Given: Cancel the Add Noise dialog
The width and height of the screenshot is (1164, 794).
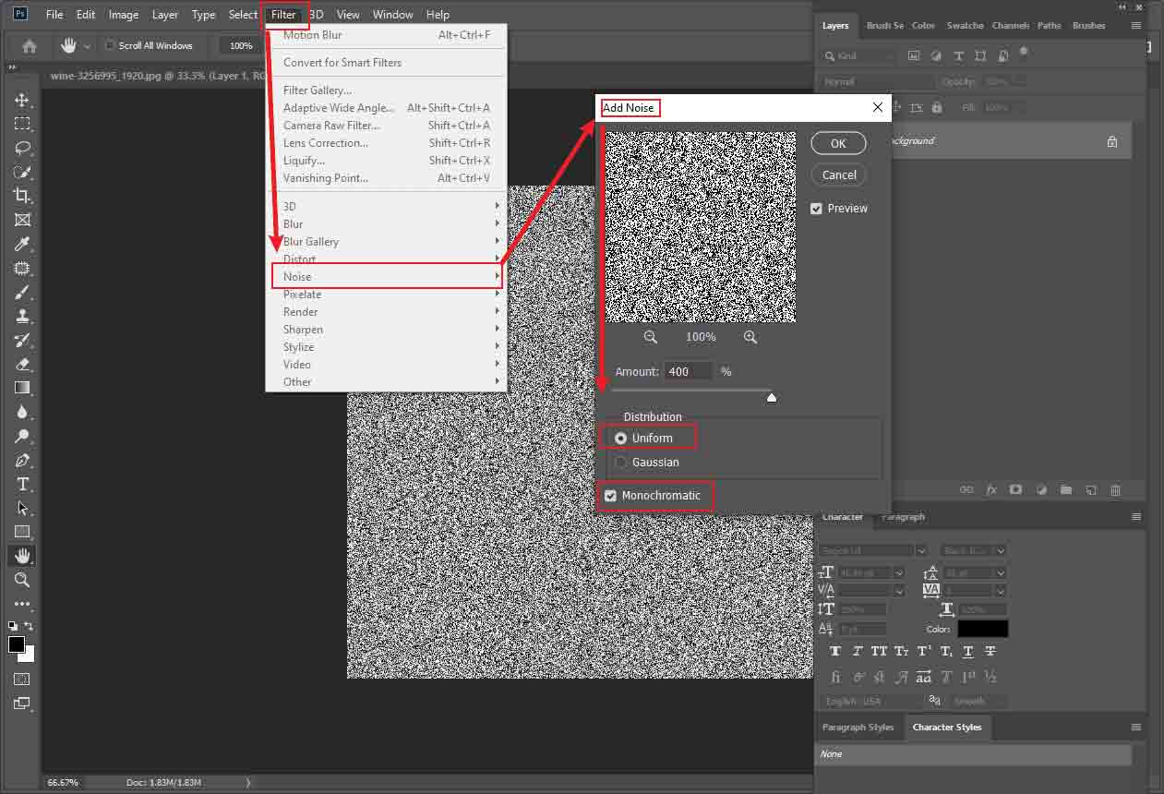Looking at the screenshot, I should 838,174.
